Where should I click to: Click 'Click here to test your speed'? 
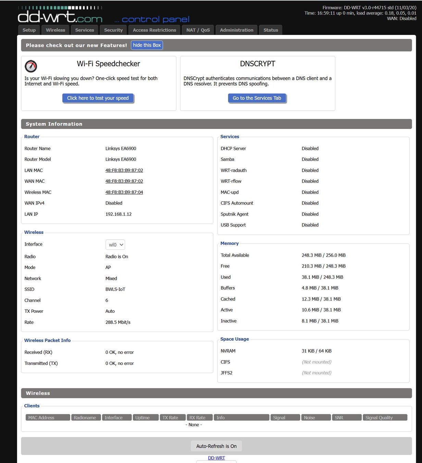[98, 98]
